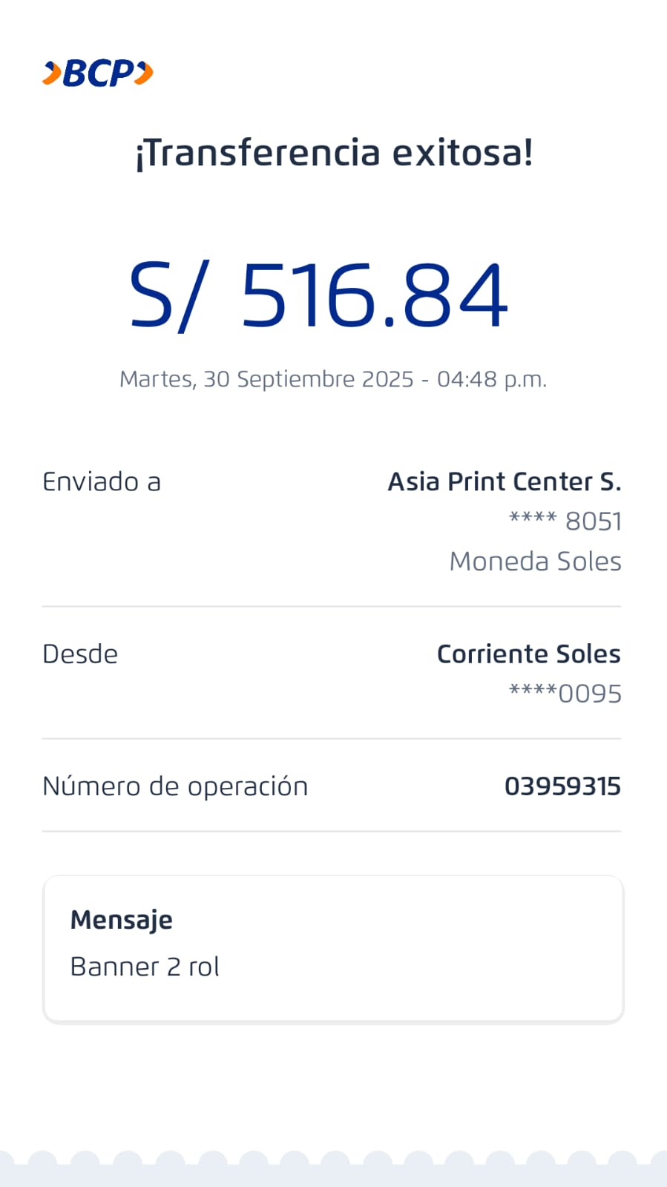Click the recipient account ending in 8051
Viewport: 667px width, 1187px height.
click(x=565, y=522)
